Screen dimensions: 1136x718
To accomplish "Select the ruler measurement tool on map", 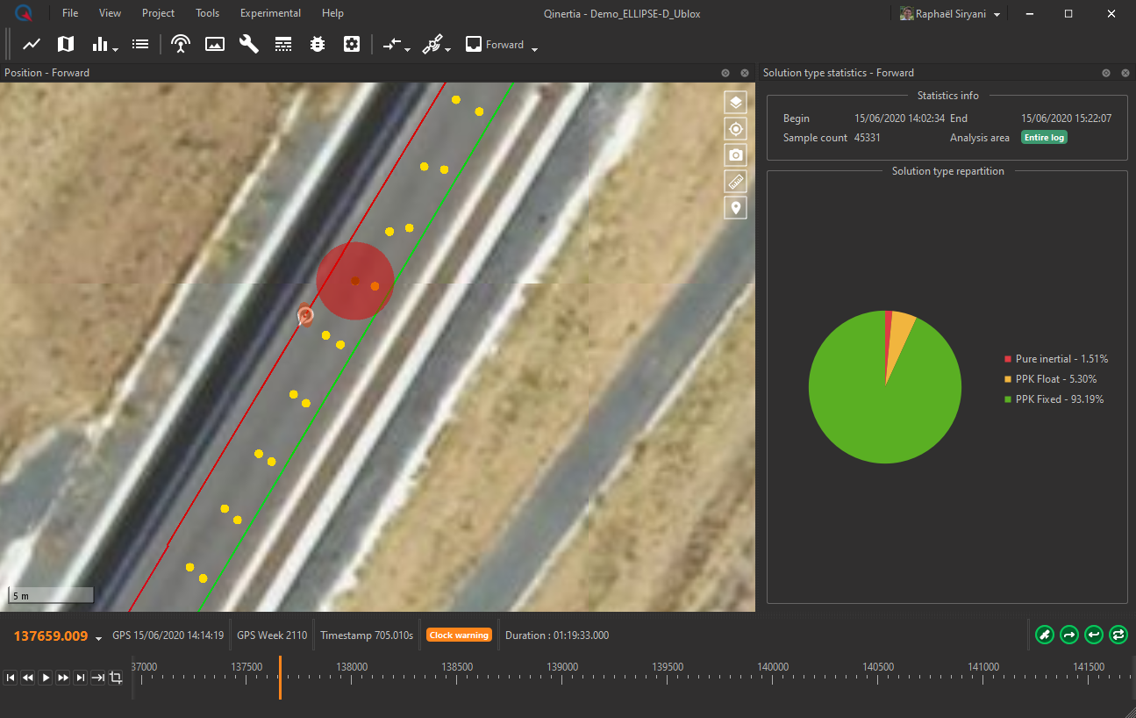I will coord(735,182).
